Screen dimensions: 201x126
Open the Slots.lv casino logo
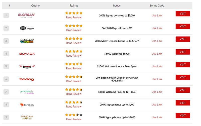pyautogui.click(x=26, y=16)
